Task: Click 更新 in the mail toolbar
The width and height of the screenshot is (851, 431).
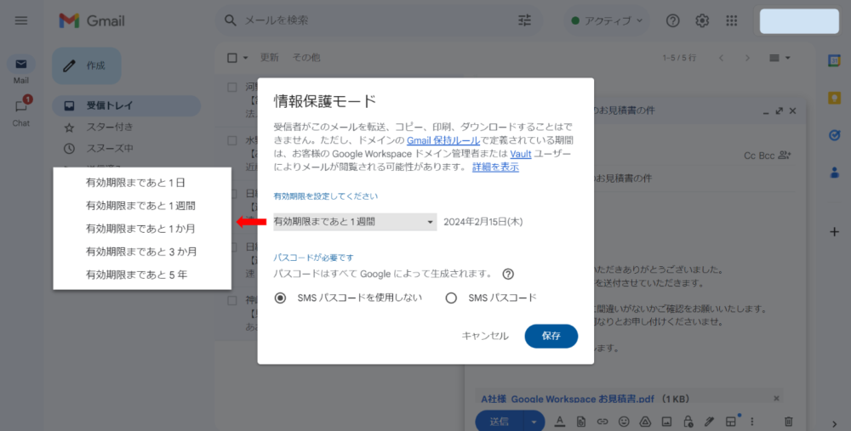Action: 269,58
